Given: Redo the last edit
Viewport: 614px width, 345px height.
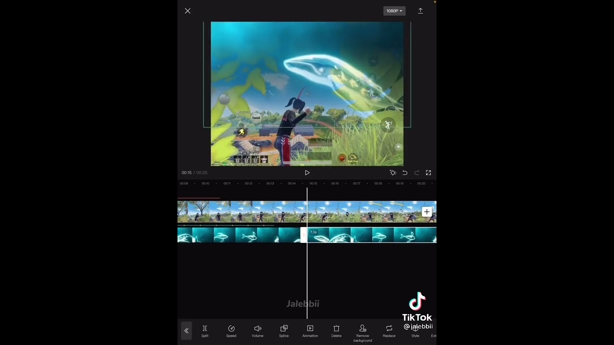Looking at the screenshot, I should 416,172.
